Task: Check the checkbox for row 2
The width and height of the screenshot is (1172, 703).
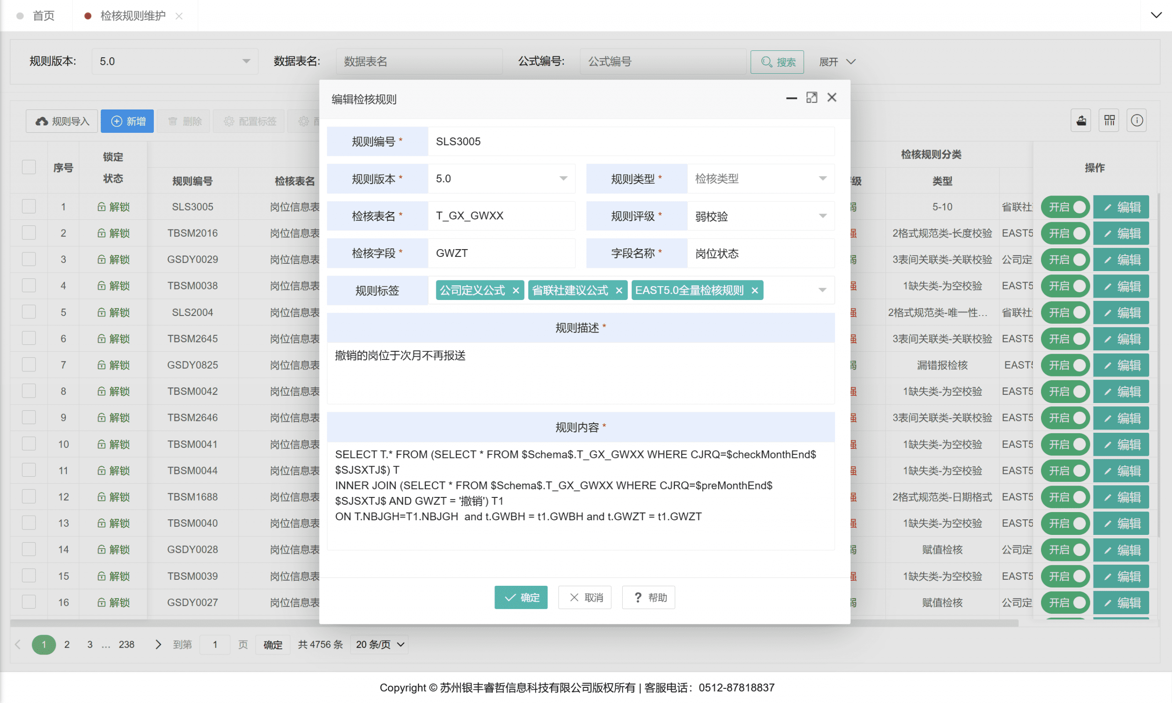Action: click(29, 233)
